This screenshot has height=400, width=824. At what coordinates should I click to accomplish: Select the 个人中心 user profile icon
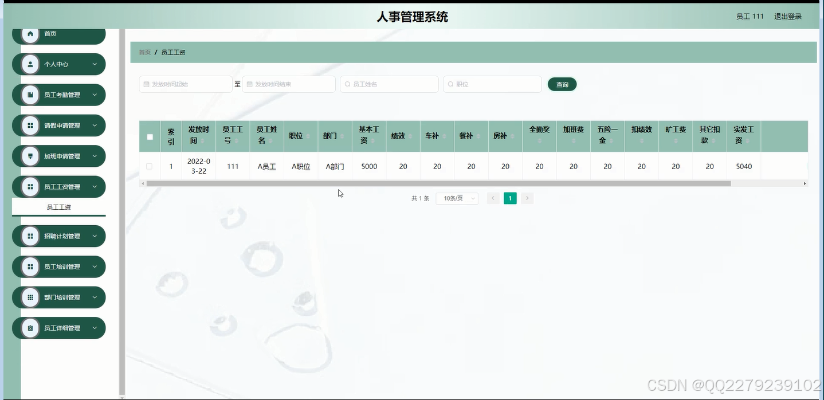pos(30,64)
